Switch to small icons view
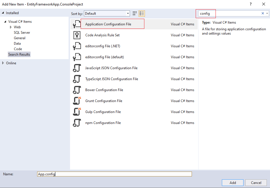270x188 pixels. tap(134, 13)
